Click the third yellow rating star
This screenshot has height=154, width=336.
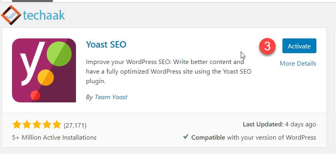tap(37, 124)
